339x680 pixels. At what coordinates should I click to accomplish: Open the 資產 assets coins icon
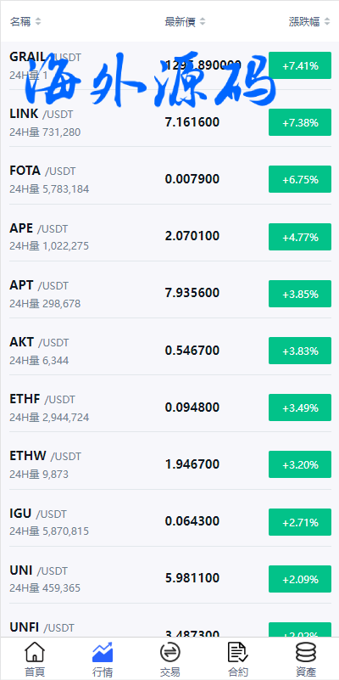[x=306, y=652]
